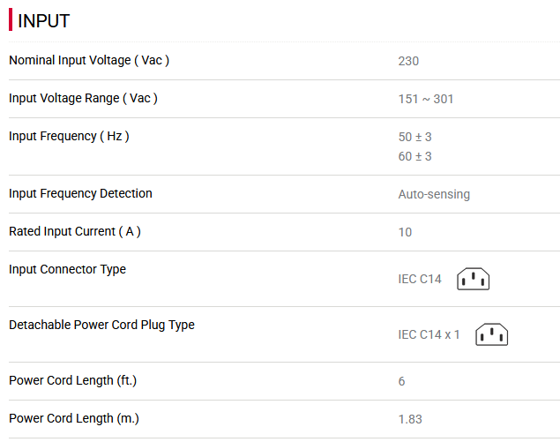The width and height of the screenshot is (560, 442).
Task: Select the 230 voltage value
Action: point(408,61)
